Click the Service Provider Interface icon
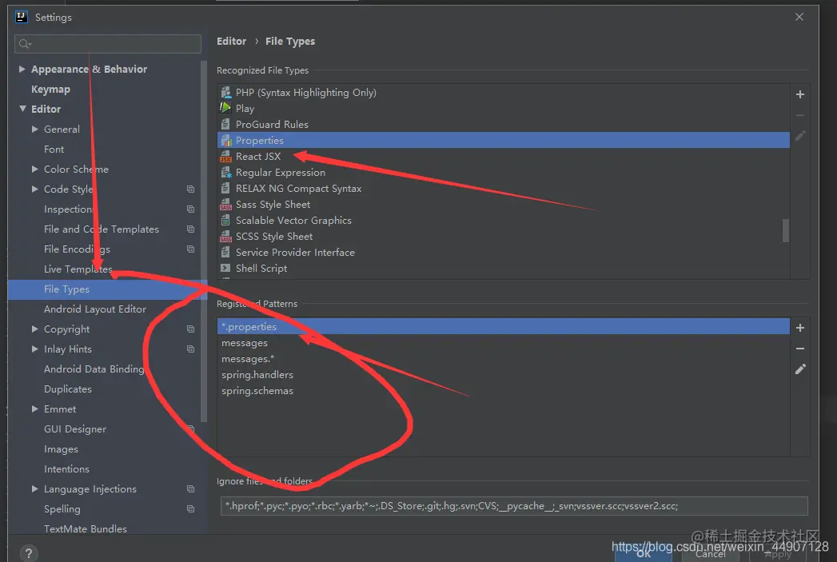837x562 pixels. click(x=225, y=253)
